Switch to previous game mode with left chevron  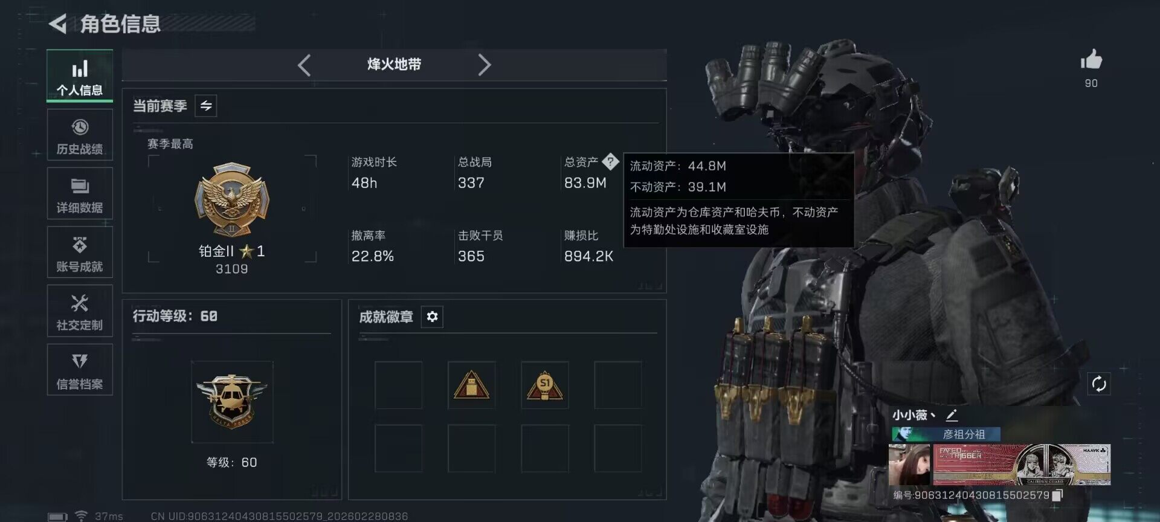304,65
